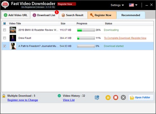Open the Settings dropdown menu
This screenshot has width=156, height=114.
[x=117, y=5]
